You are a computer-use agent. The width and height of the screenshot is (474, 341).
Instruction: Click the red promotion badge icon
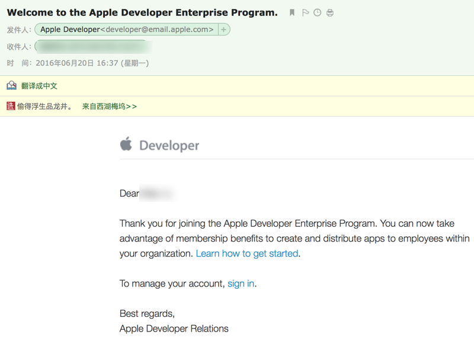click(x=11, y=107)
